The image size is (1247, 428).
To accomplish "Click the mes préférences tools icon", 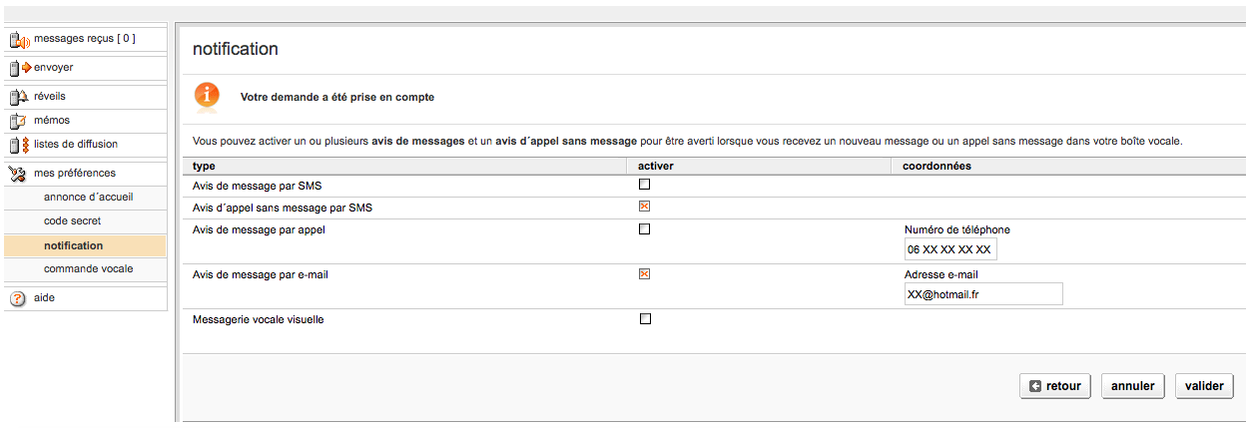I will pos(19,174).
